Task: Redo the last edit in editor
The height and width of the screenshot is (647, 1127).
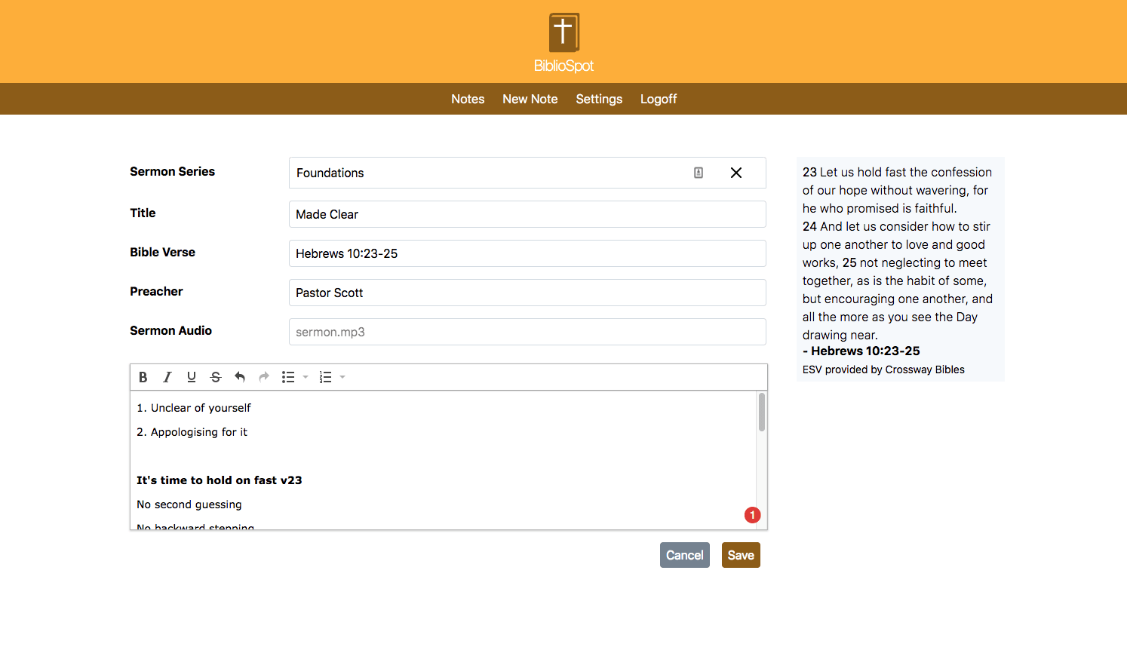Action: pos(263,377)
